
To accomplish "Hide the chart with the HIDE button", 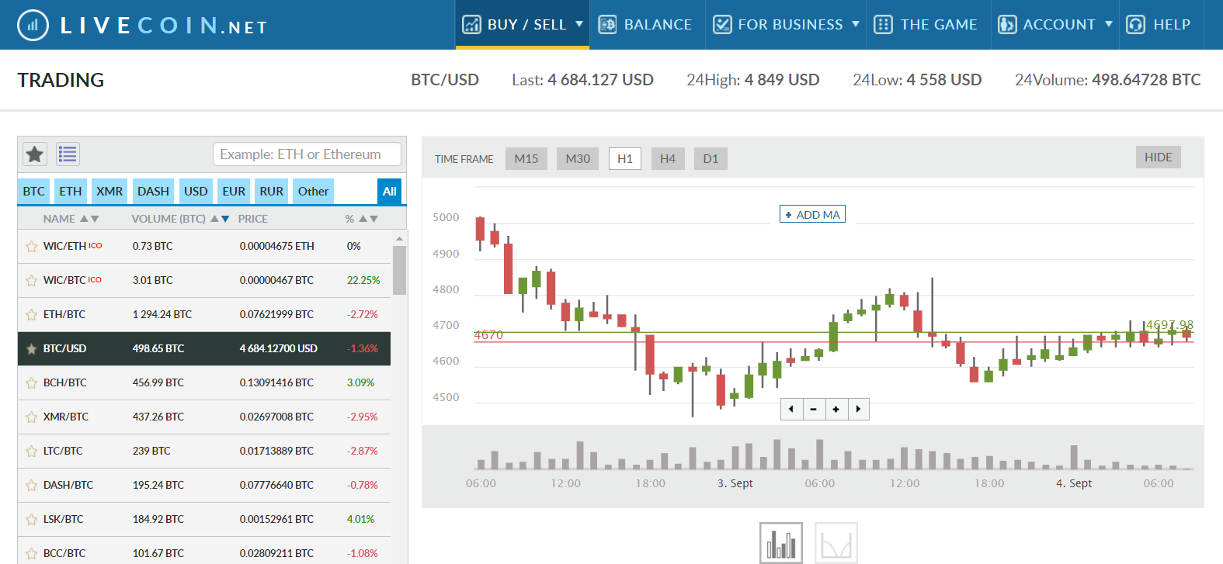I will (x=1158, y=157).
